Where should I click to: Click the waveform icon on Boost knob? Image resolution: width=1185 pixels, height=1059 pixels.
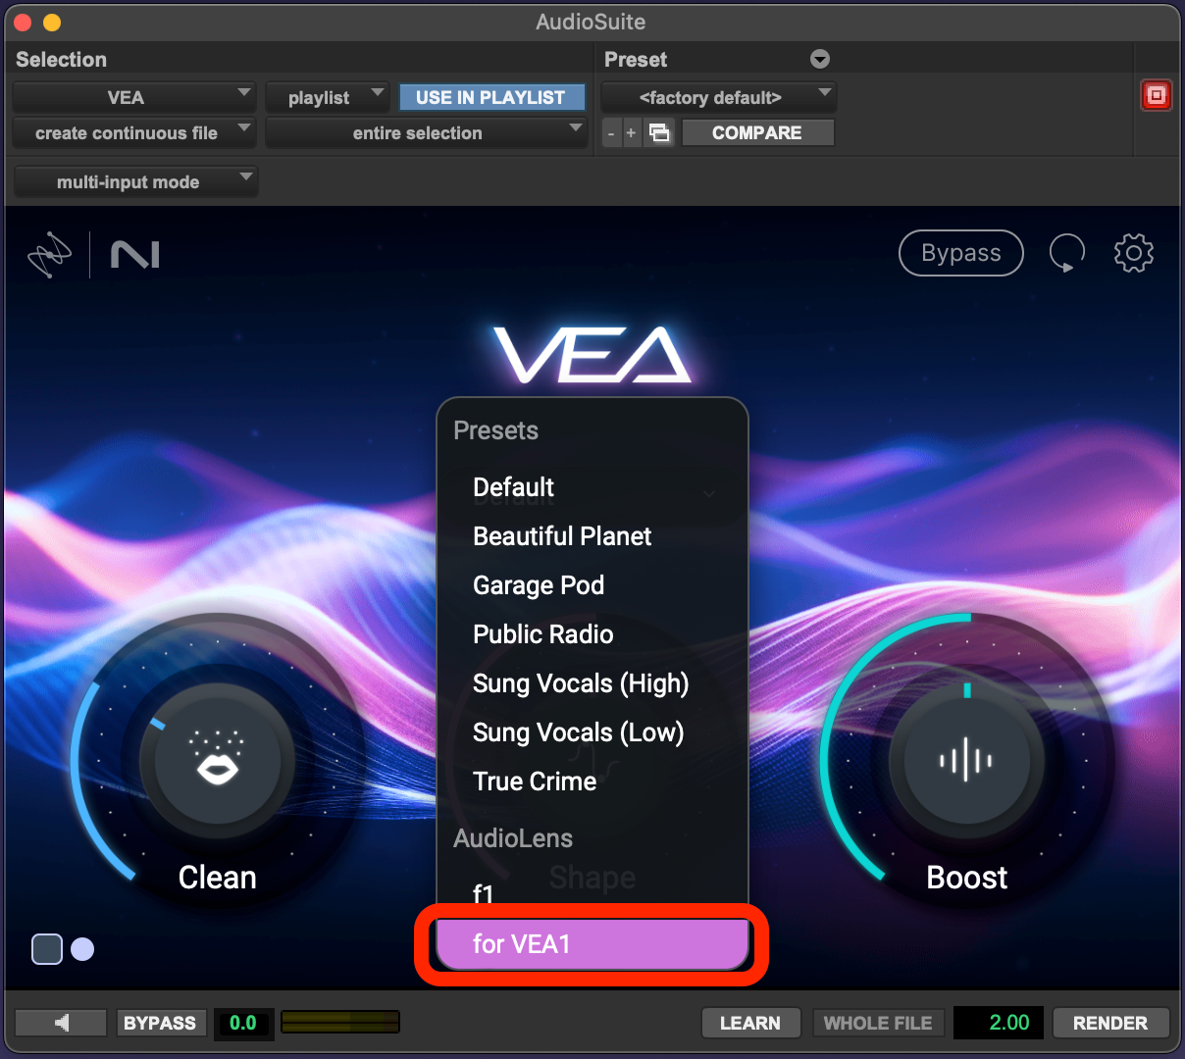[x=966, y=760]
